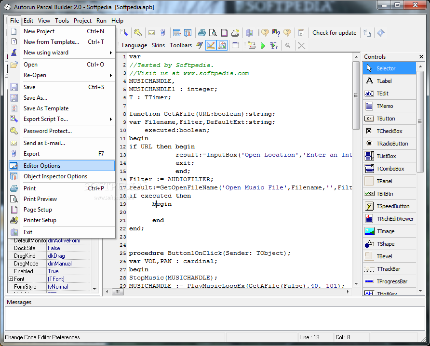Pick the TRadioButton control from palette
Viewport: 430px width, 346px height.
(x=390, y=144)
